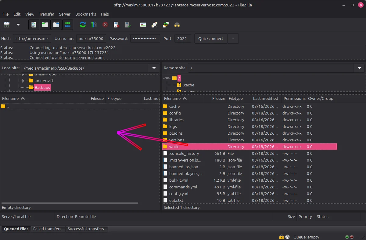Select the world directory row

coord(249,147)
